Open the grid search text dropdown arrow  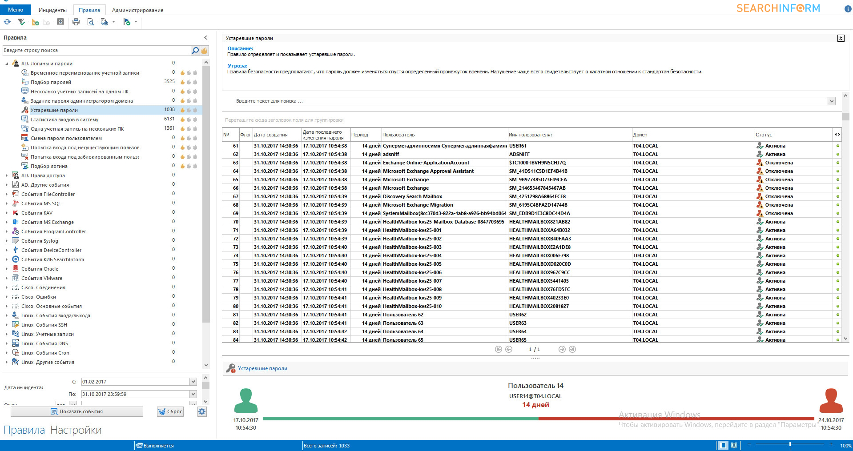click(831, 101)
